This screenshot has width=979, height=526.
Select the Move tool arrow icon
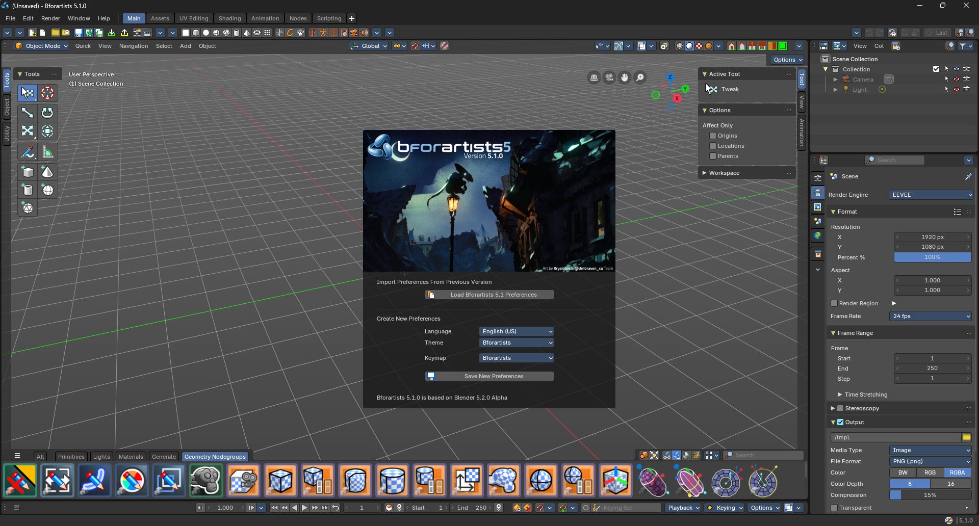[28, 113]
